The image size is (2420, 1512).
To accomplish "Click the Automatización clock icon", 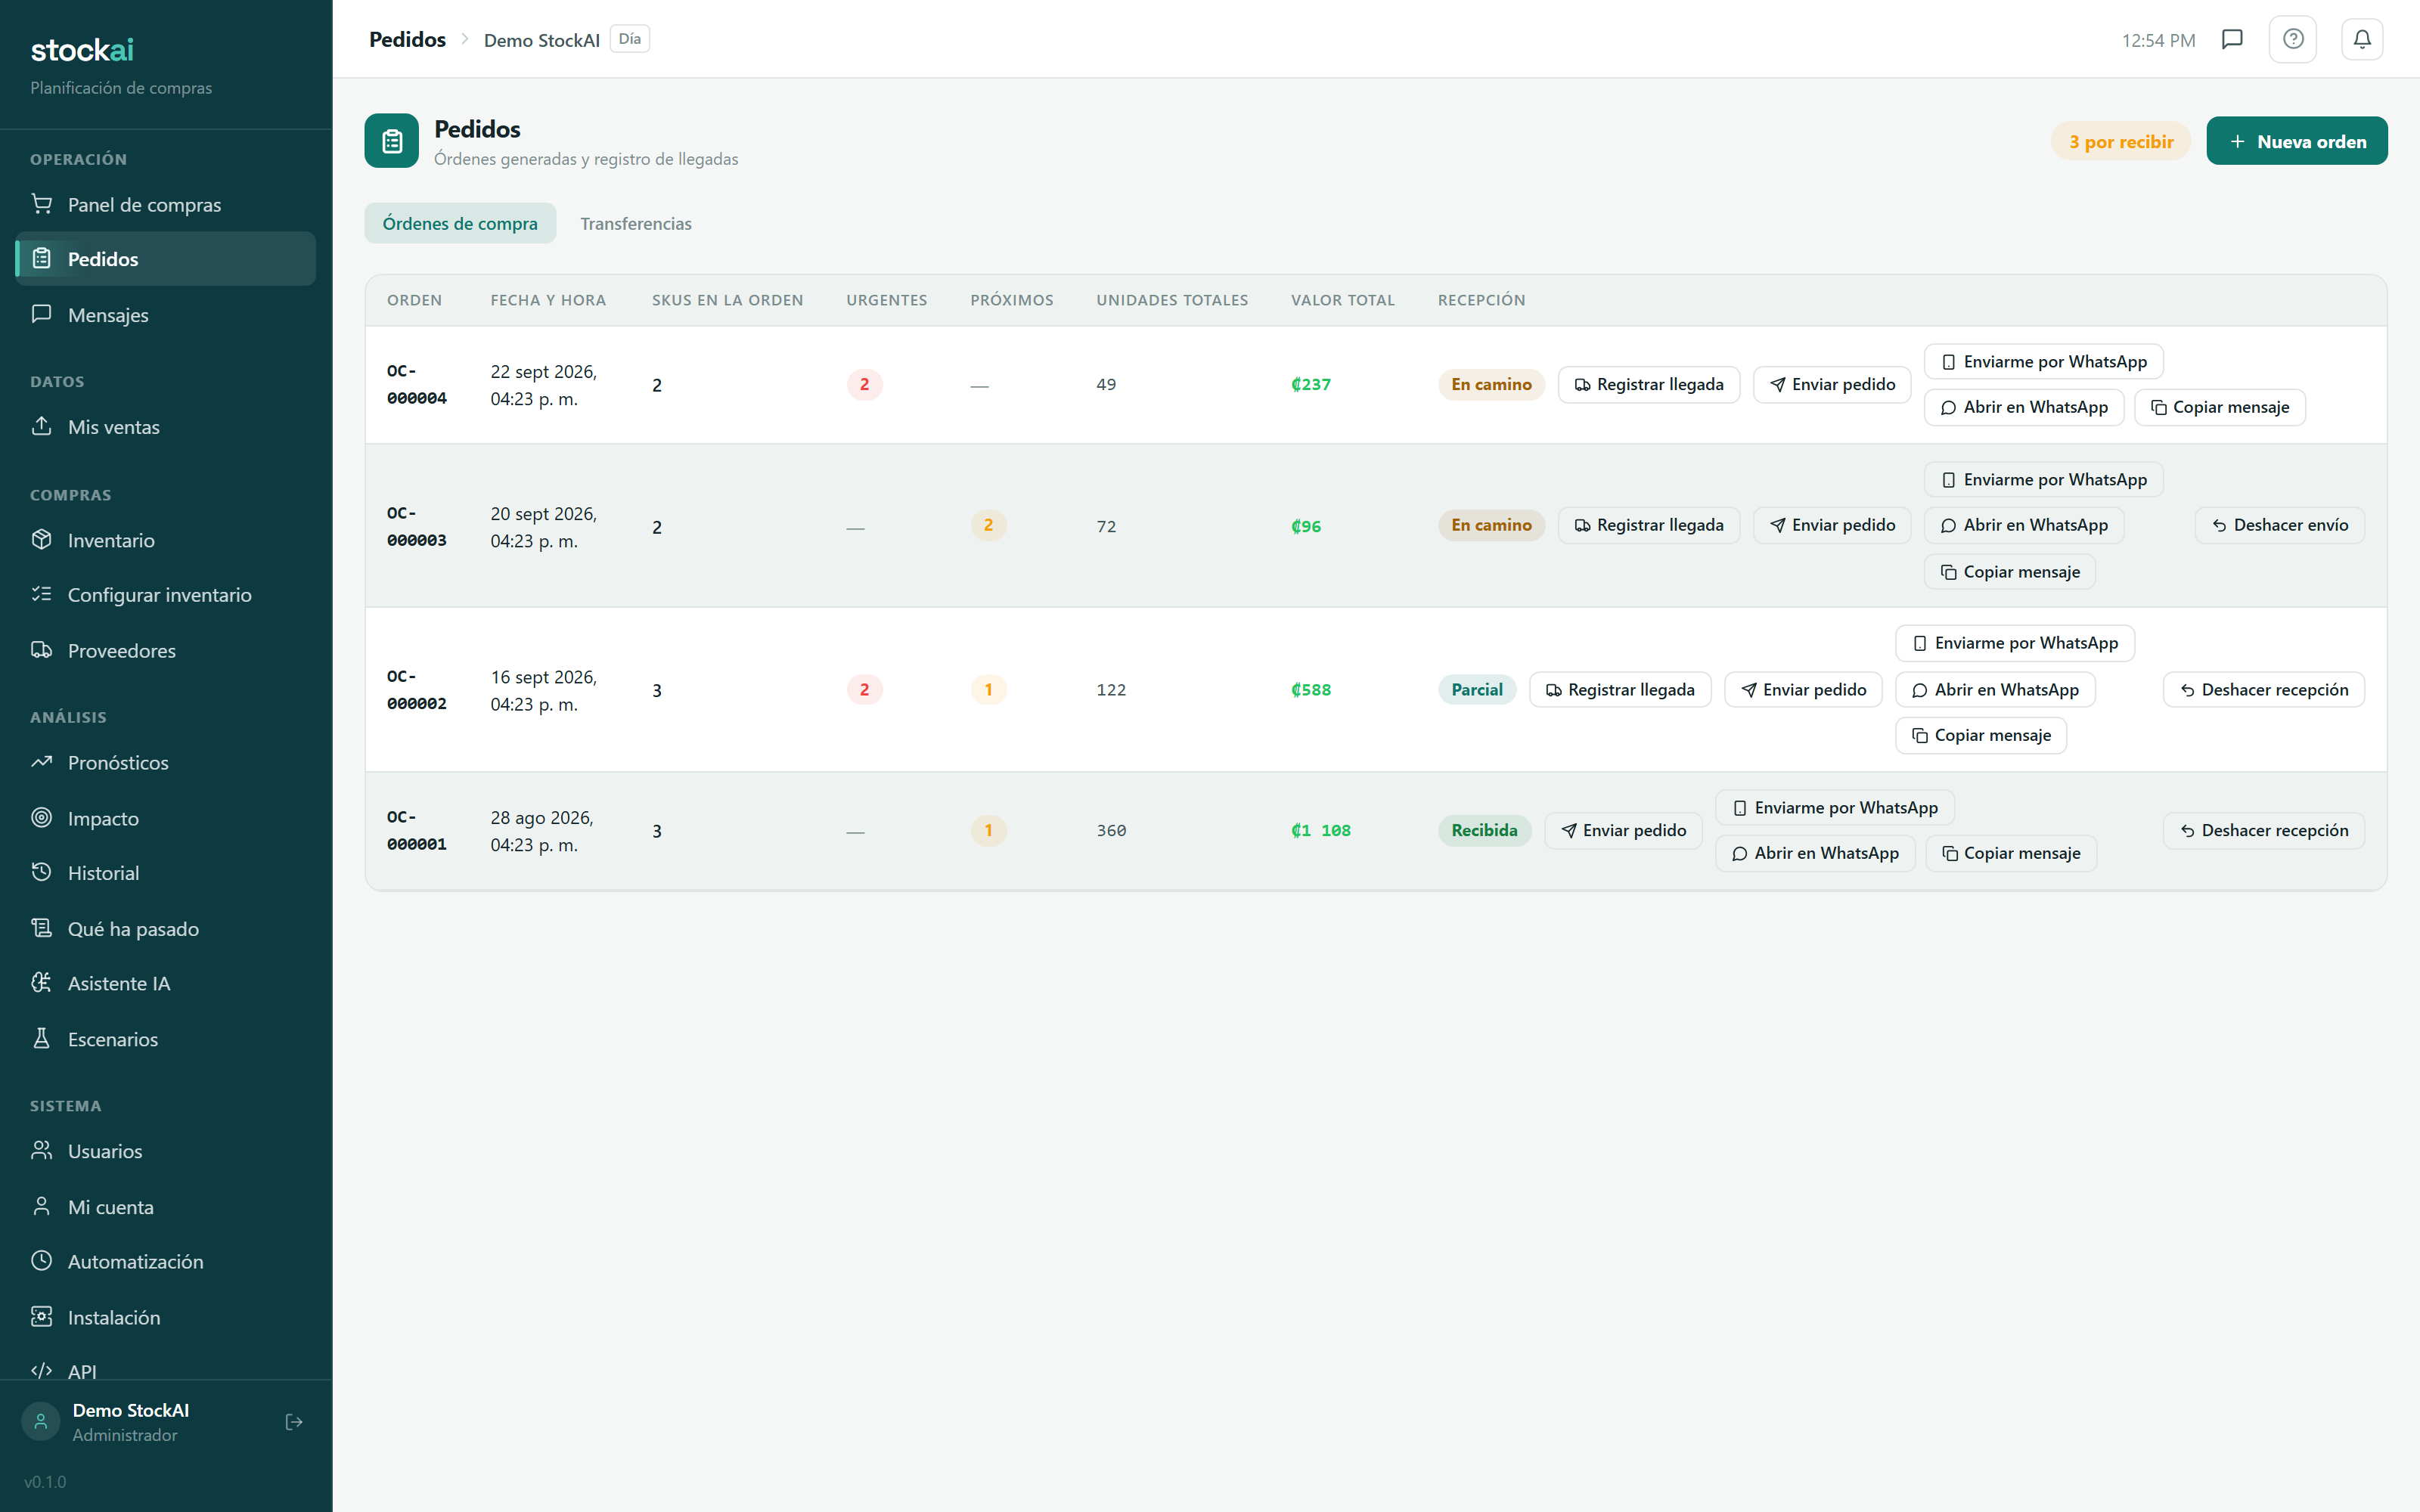I will (42, 1261).
